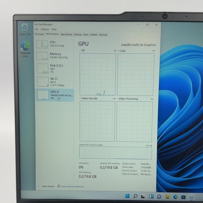Click the Memory mini graph thumbnail

click(x=42, y=56)
